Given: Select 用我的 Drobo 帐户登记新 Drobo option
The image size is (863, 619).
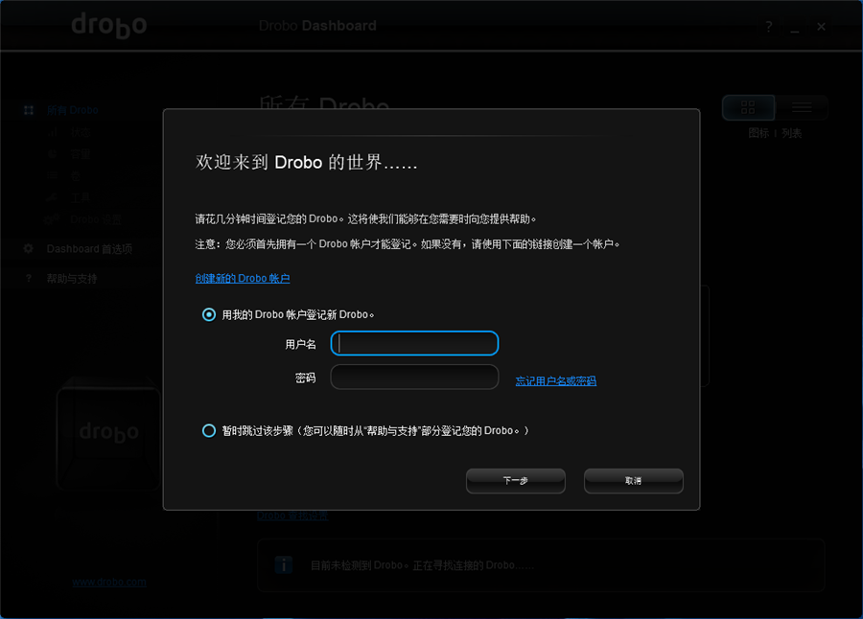Looking at the screenshot, I should point(209,314).
